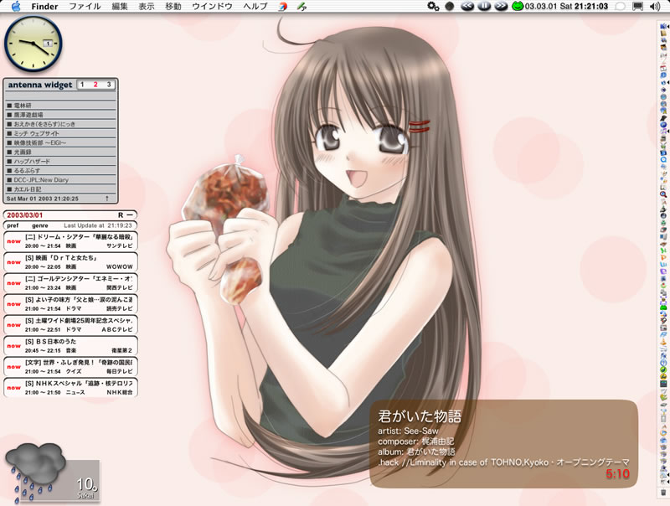Click the artist: See-Saw line
Screen dimensions: 670x506
[408, 431]
